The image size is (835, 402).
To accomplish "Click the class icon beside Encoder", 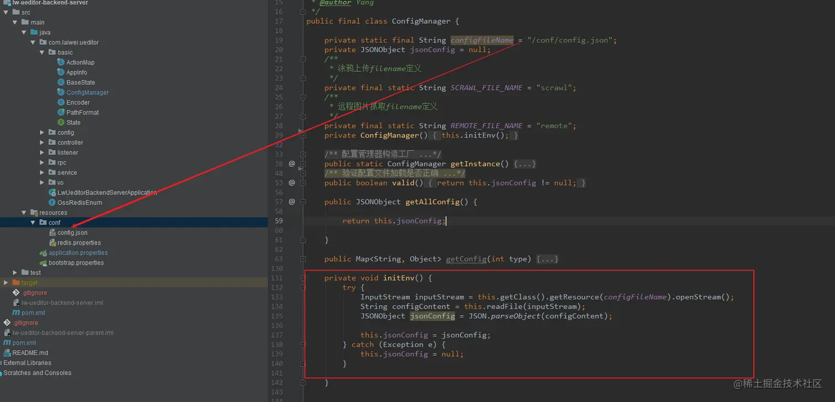I will [x=61, y=102].
